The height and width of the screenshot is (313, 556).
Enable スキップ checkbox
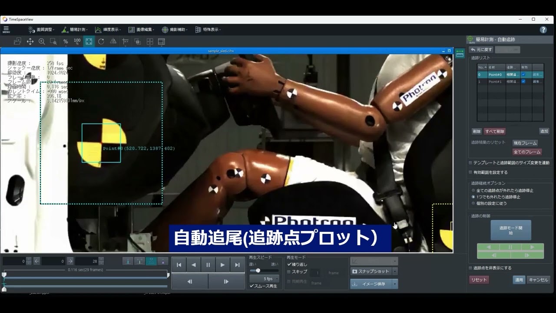click(x=289, y=272)
